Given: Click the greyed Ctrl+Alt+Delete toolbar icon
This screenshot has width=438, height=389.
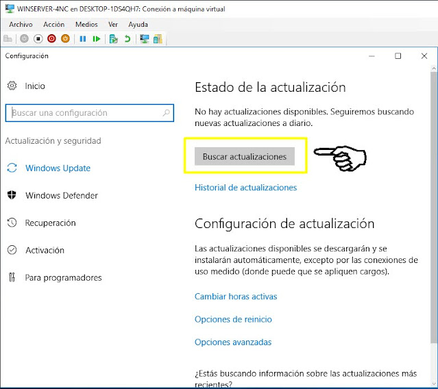Looking at the screenshot, I should [8, 39].
